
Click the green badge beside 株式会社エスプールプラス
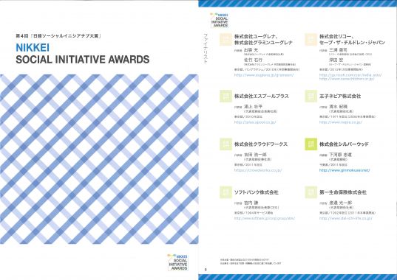(x=225, y=96)
